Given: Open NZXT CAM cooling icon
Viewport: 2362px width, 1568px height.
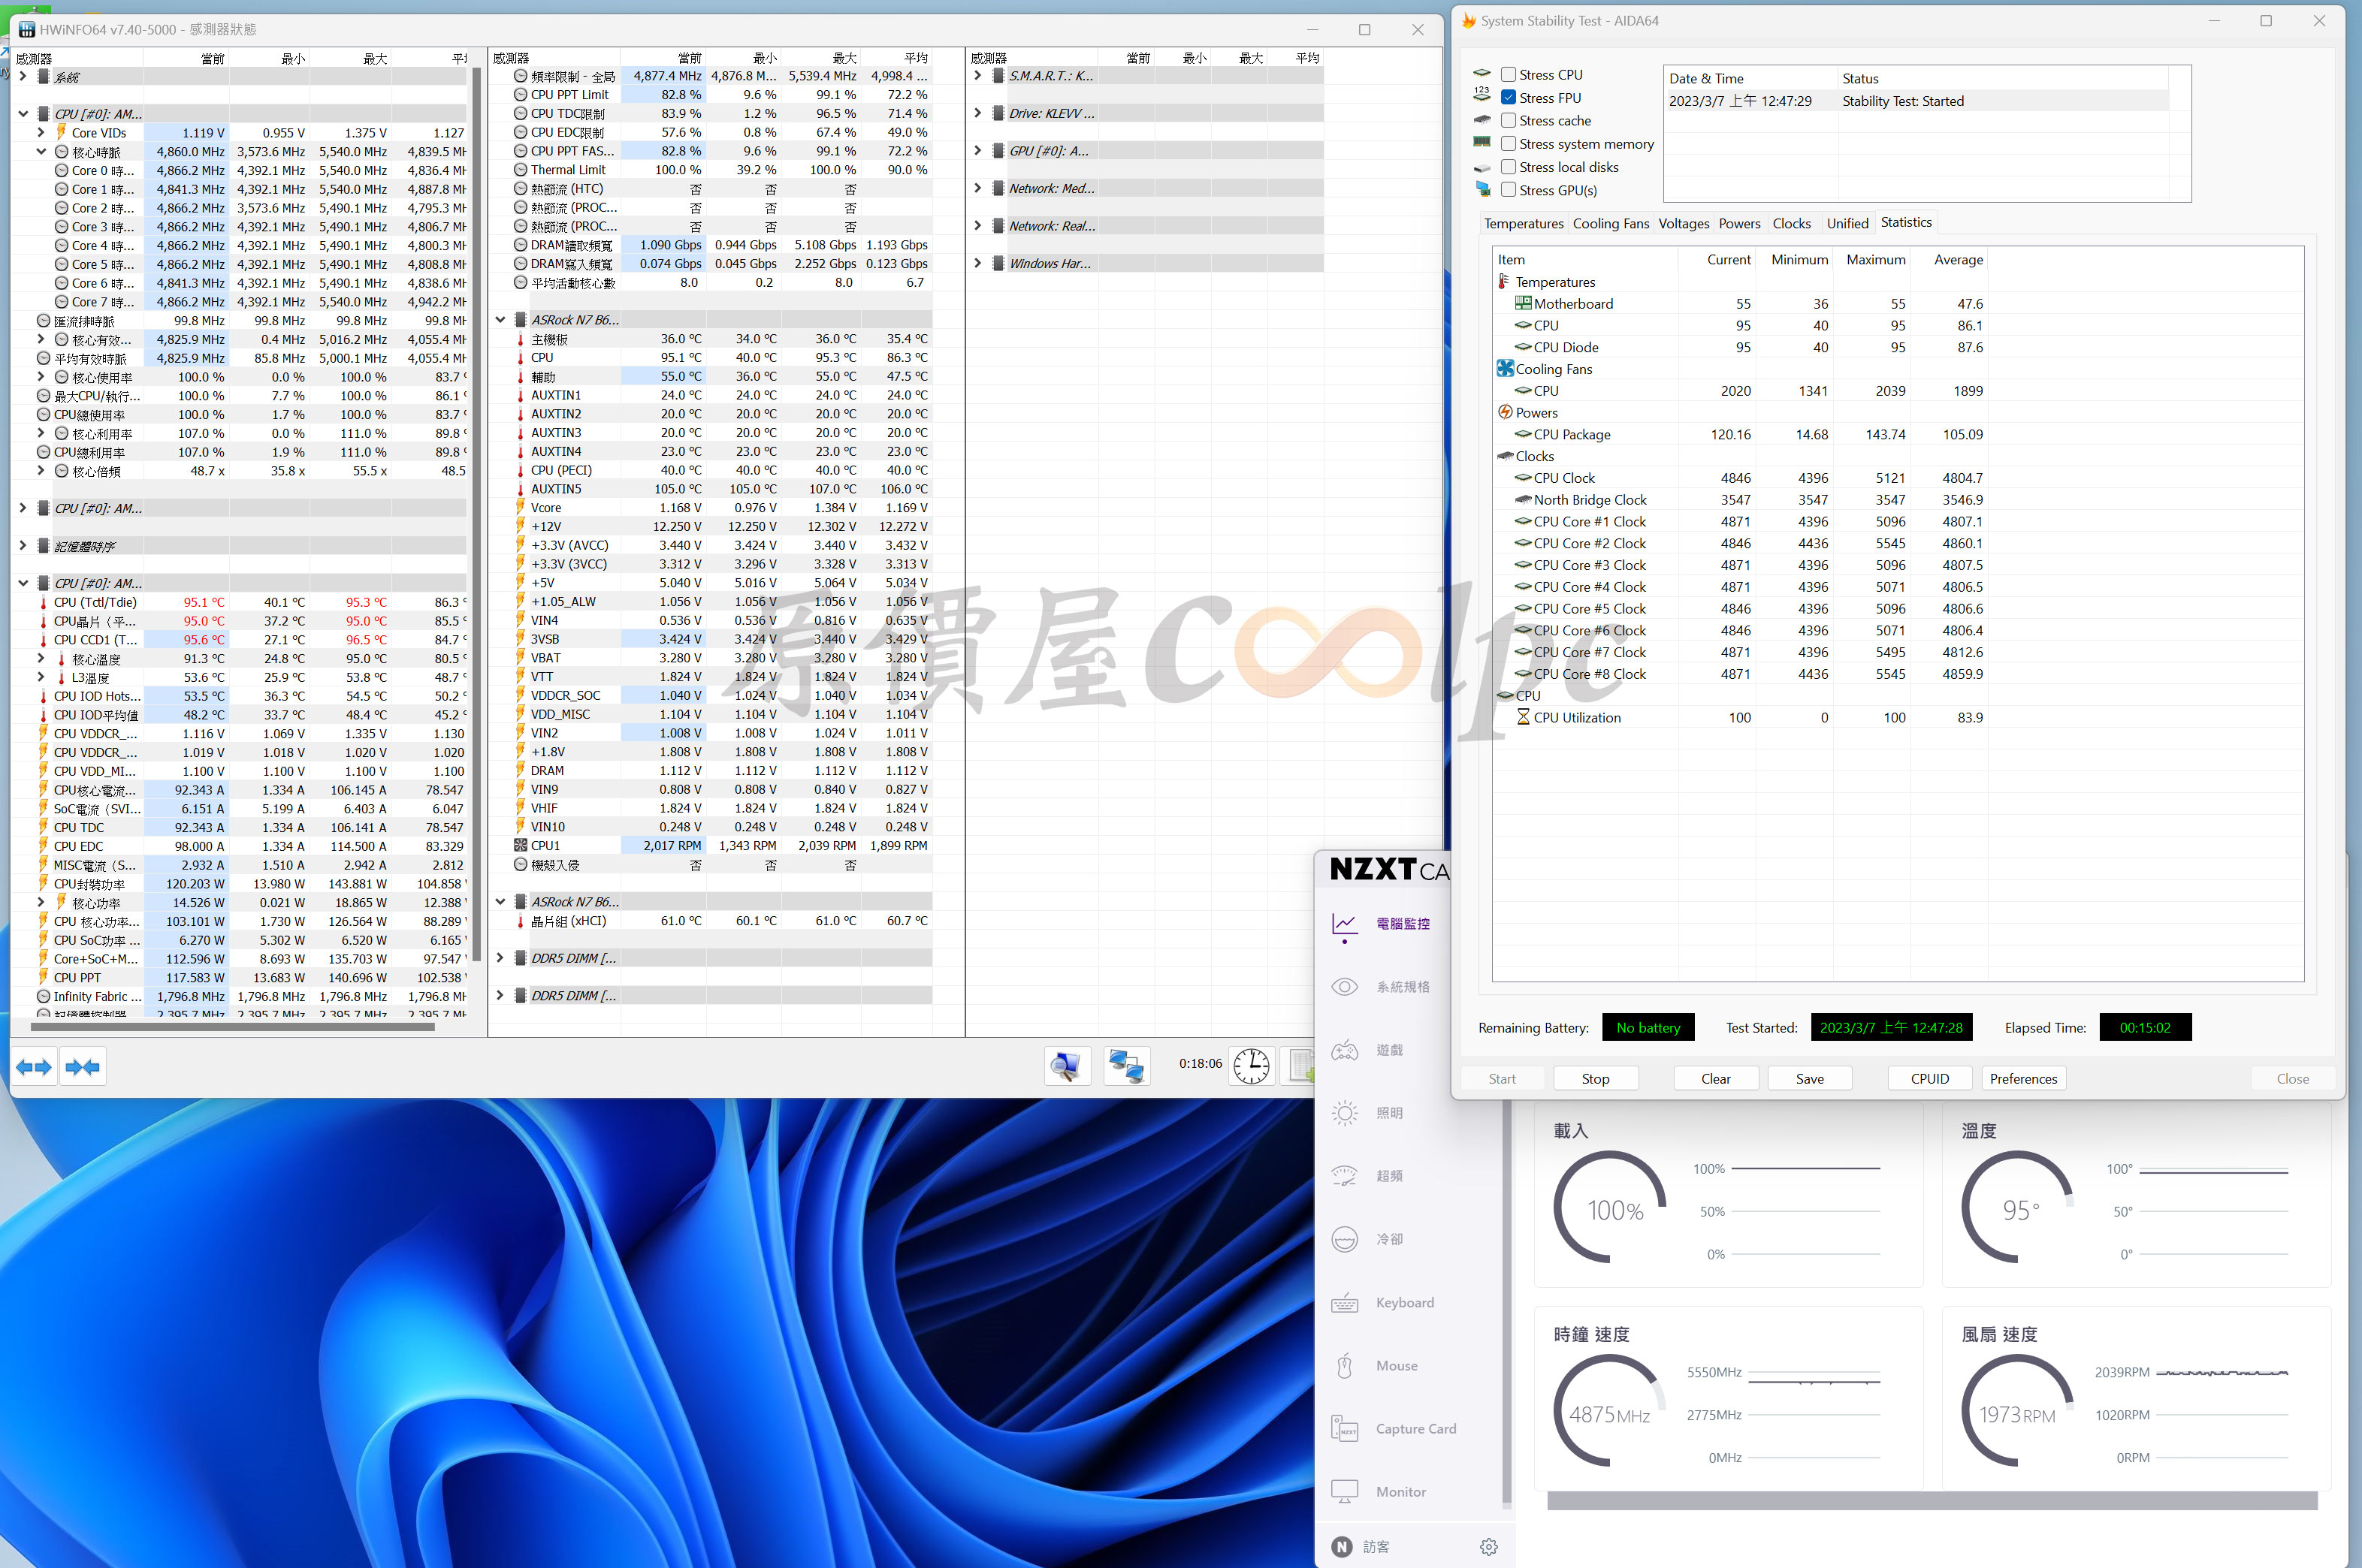Looking at the screenshot, I should (x=1345, y=1239).
